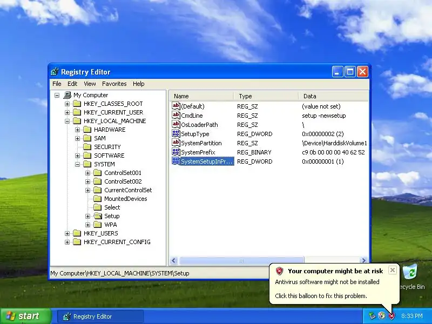Select the SECURITY key label
Image resolution: width=432 pixels, height=324 pixels.
[x=107, y=147]
